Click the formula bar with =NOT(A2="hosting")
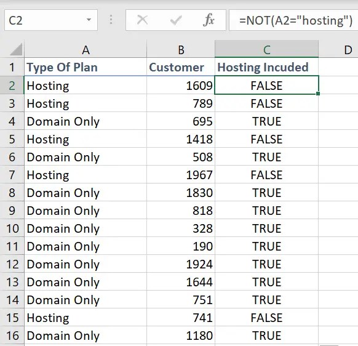 (293, 20)
